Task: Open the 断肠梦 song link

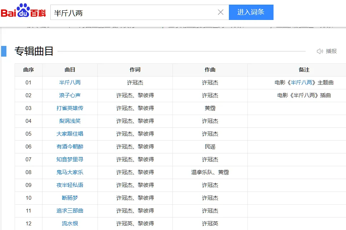Action: point(70,198)
